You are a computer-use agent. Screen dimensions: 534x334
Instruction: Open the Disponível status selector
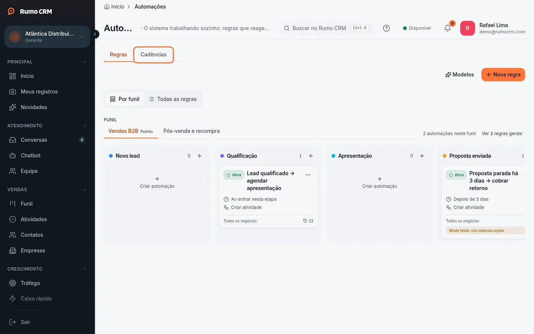point(417,28)
